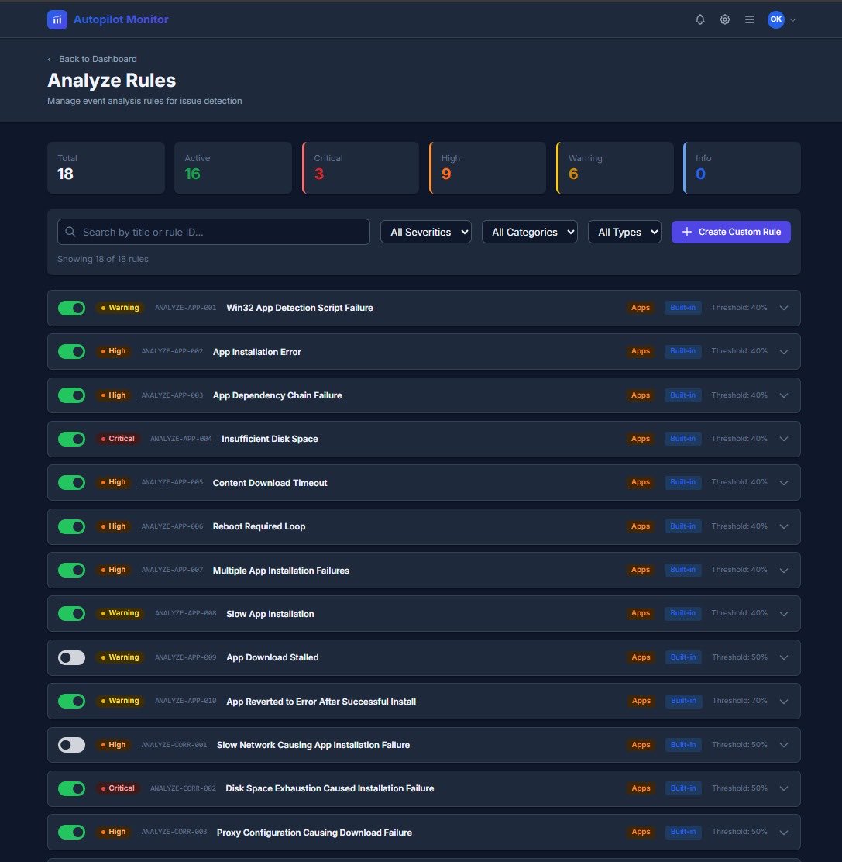The height and width of the screenshot is (862, 842).
Task: Click High badge on Content Download Timeout
Action: (113, 482)
